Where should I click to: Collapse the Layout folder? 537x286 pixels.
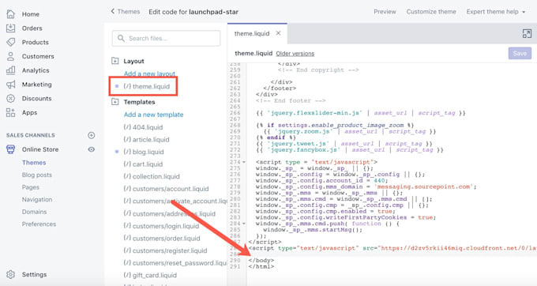[115, 61]
